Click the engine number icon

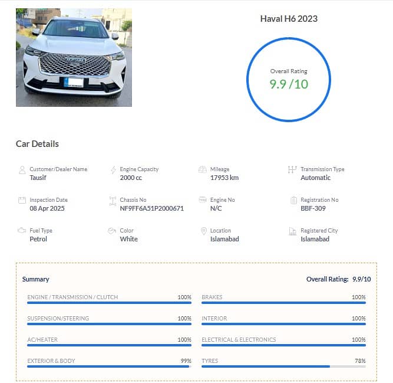coord(203,199)
